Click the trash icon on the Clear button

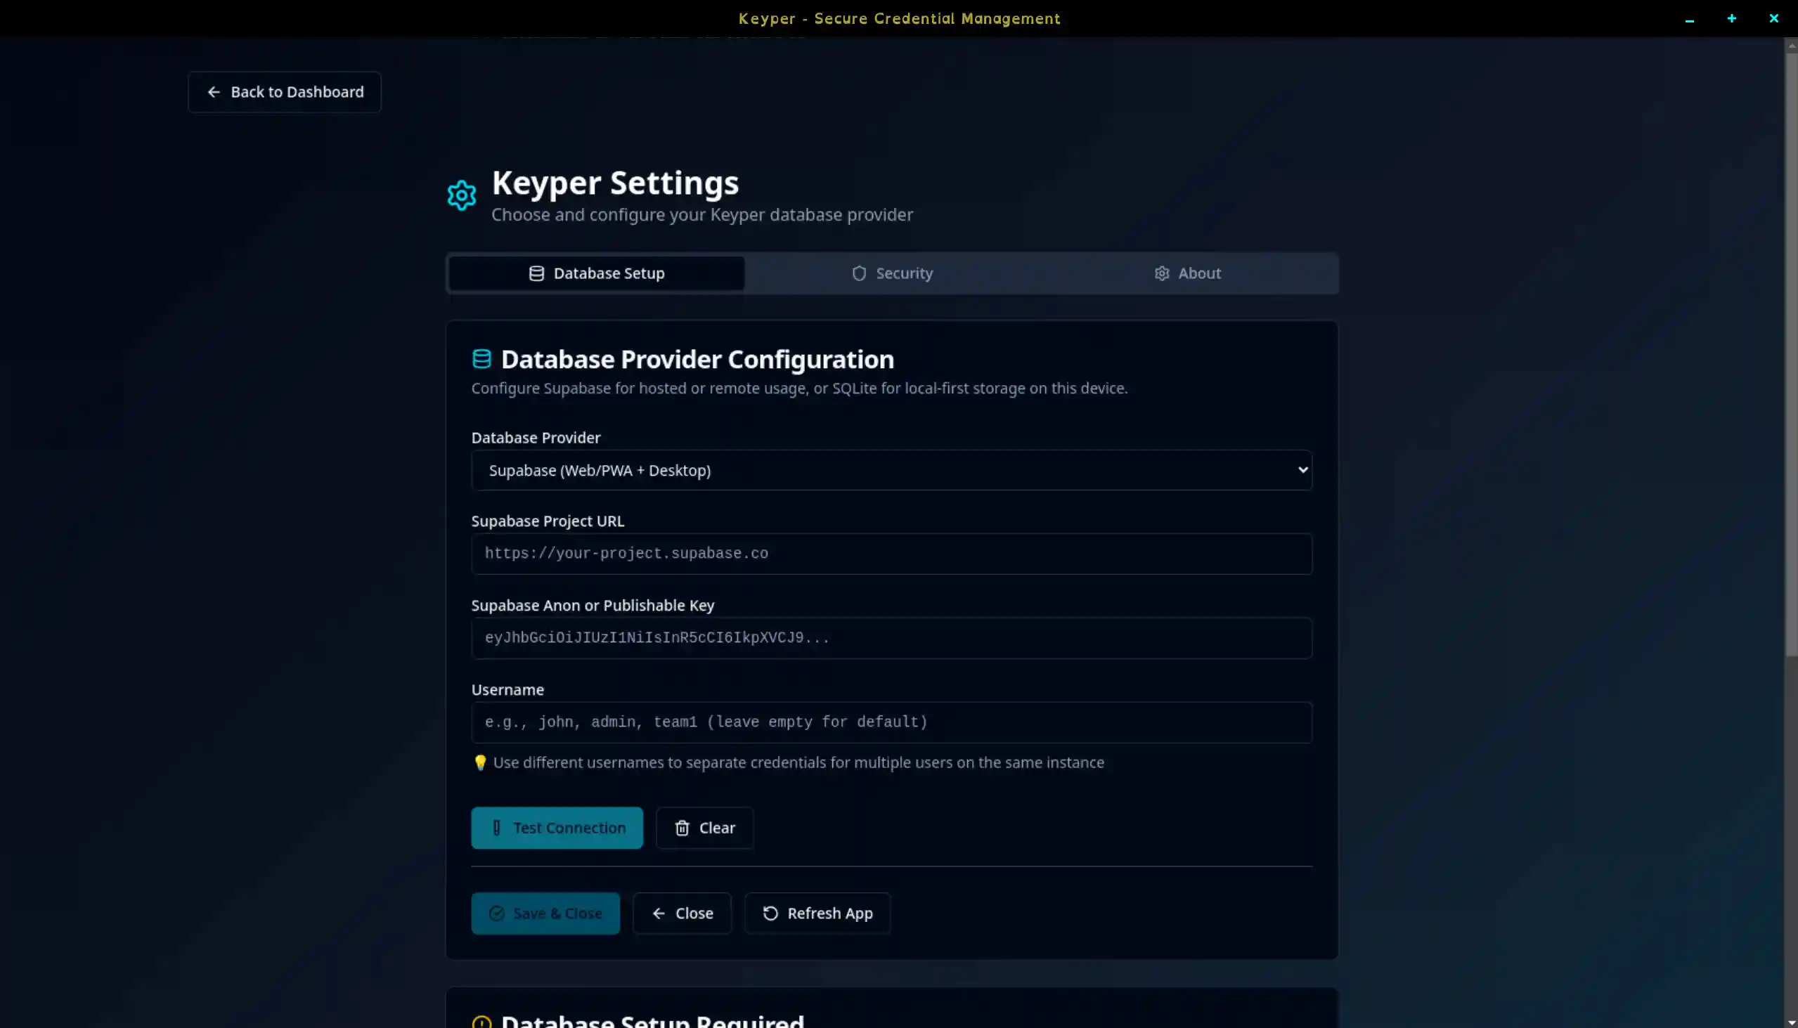(682, 828)
